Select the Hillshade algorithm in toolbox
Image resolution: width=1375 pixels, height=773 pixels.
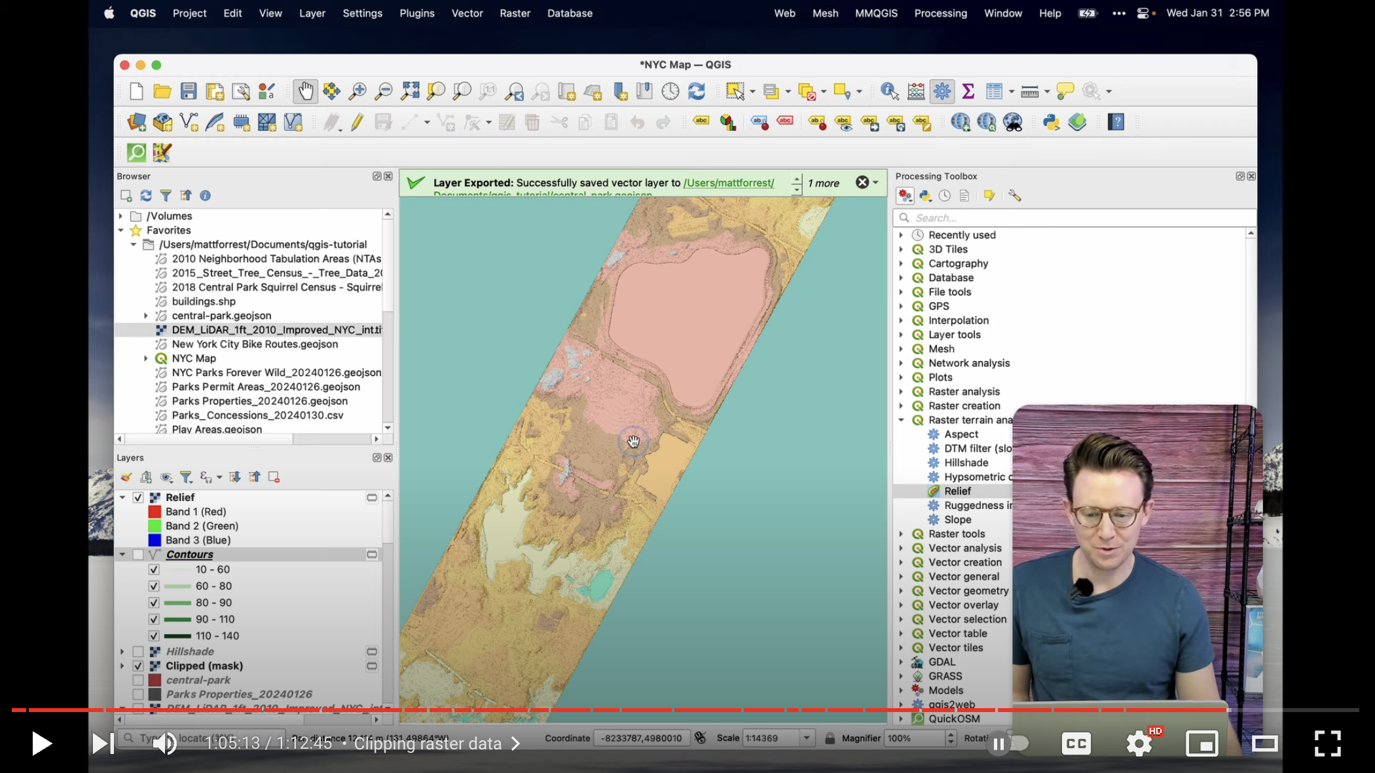[966, 462]
